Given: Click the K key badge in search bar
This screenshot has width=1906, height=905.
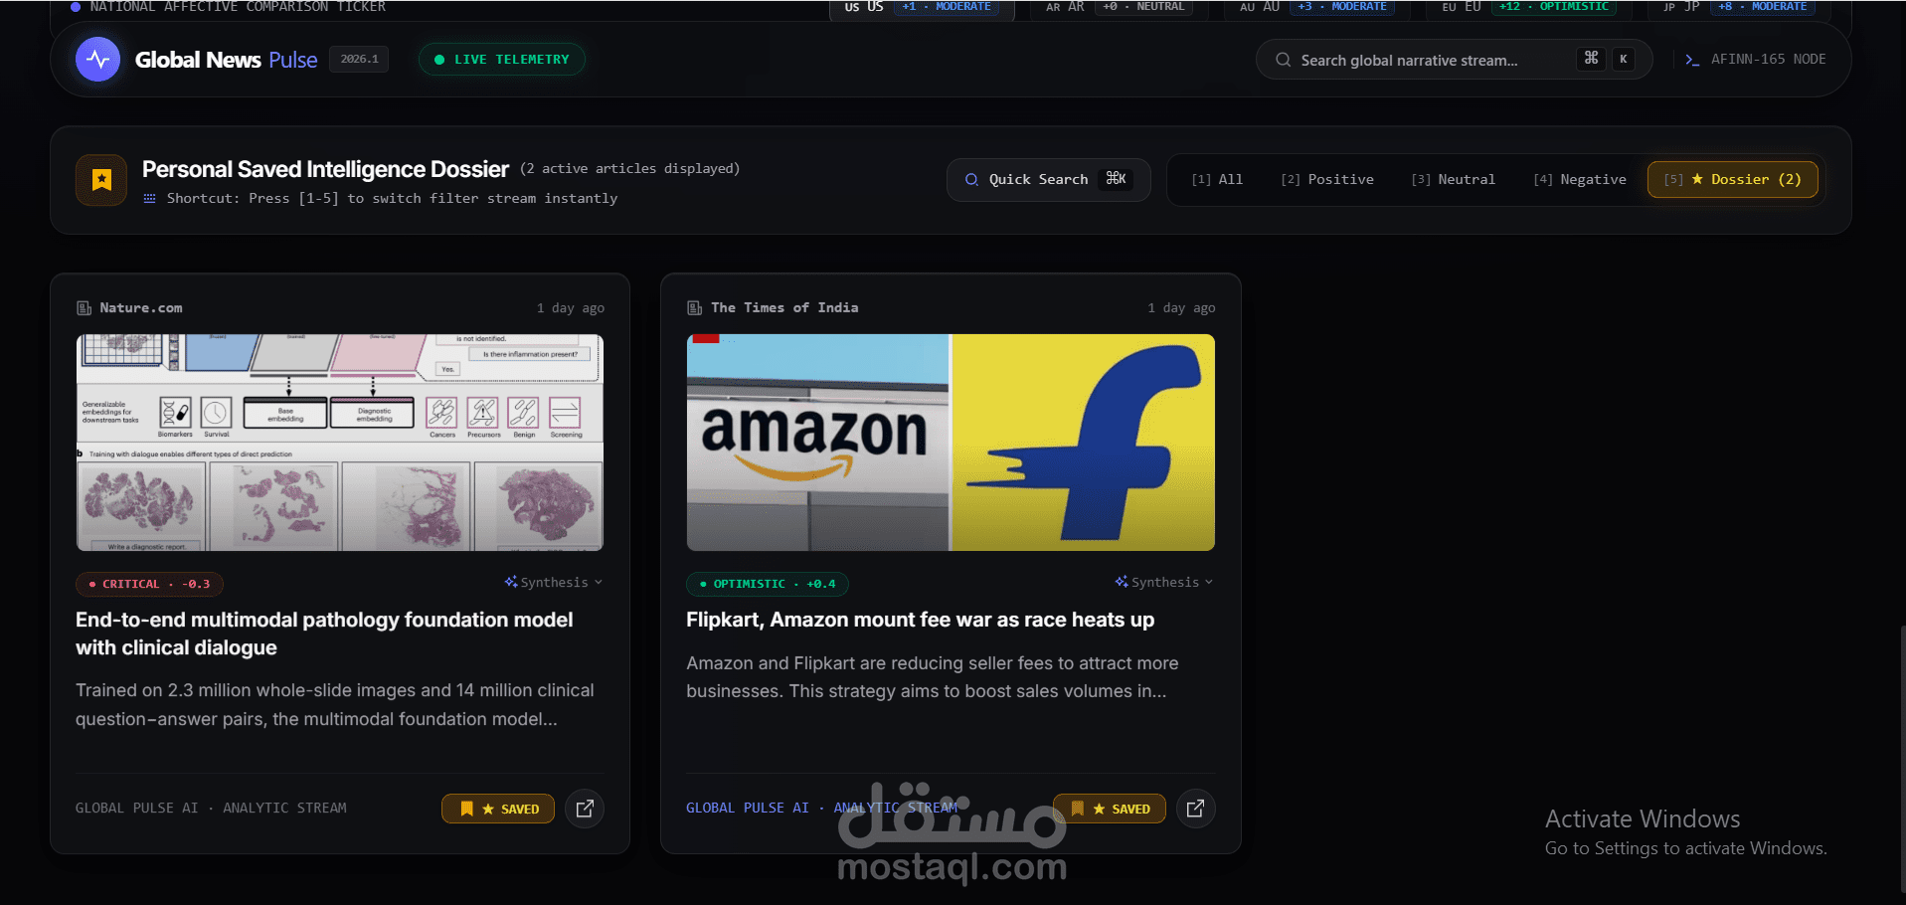Looking at the screenshot, I should tap(1624, 60).
